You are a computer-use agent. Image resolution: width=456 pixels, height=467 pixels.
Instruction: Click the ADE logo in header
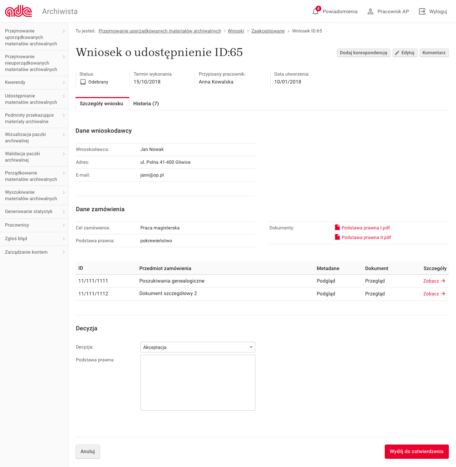[19, 11]
